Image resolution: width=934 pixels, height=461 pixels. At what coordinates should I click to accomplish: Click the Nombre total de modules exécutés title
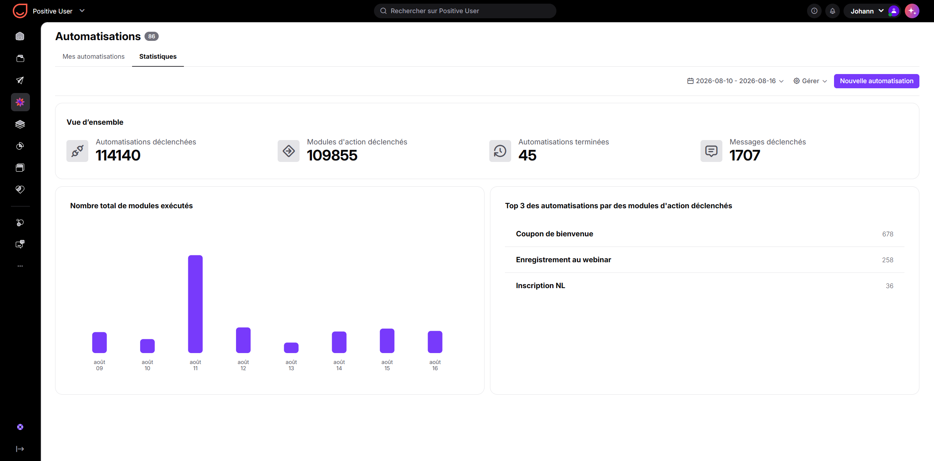point(131,206)
